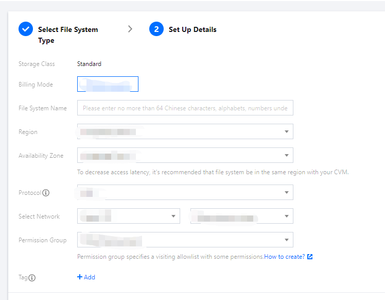The width and height of the screenshot is (385, 300).
Task: Click the arrow between the wizard steps
Action: pos(130,29)
